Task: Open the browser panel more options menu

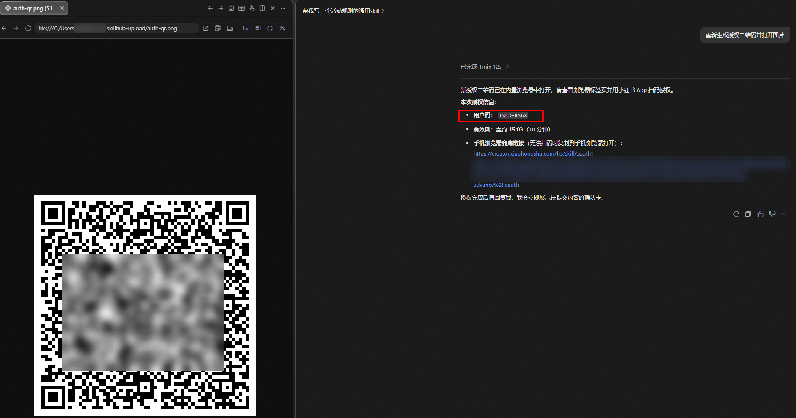Action: [283, 8]
